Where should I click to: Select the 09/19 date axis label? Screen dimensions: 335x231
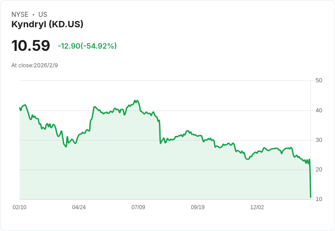click(198, 207)
